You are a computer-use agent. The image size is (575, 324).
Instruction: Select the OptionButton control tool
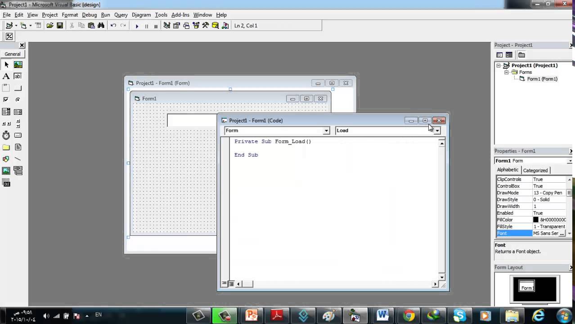click(x=18, y=99)
